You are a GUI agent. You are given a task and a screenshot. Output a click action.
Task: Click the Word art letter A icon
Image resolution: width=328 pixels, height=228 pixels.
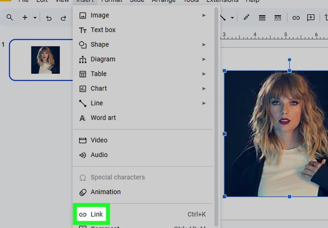82,118
